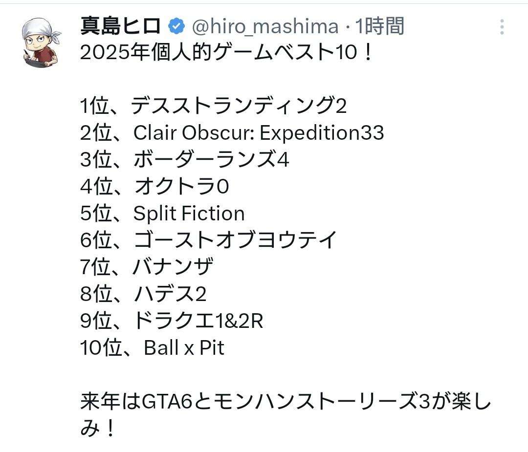Click the 3位 ボーダーランズ4 entry

coord(185,160)
